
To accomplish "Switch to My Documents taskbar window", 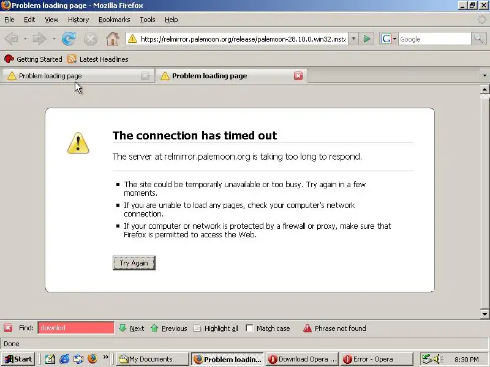I will [x=153, y=359].
